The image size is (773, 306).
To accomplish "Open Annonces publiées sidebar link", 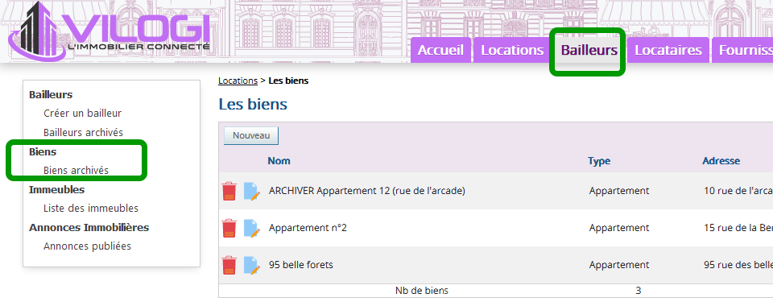I will point(87,246).
